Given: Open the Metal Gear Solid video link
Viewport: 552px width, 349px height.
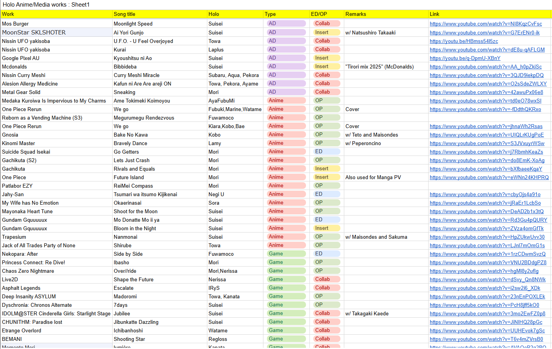Looking at the screenshot, I should (x=486, y=92).
